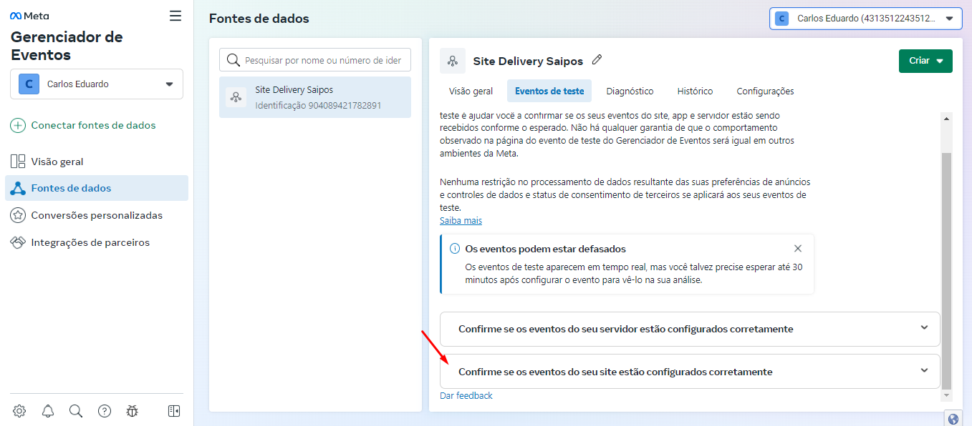972x426 pixels.
Task: Select Fontes de dados in the sidebar
Action: point(97,189)
